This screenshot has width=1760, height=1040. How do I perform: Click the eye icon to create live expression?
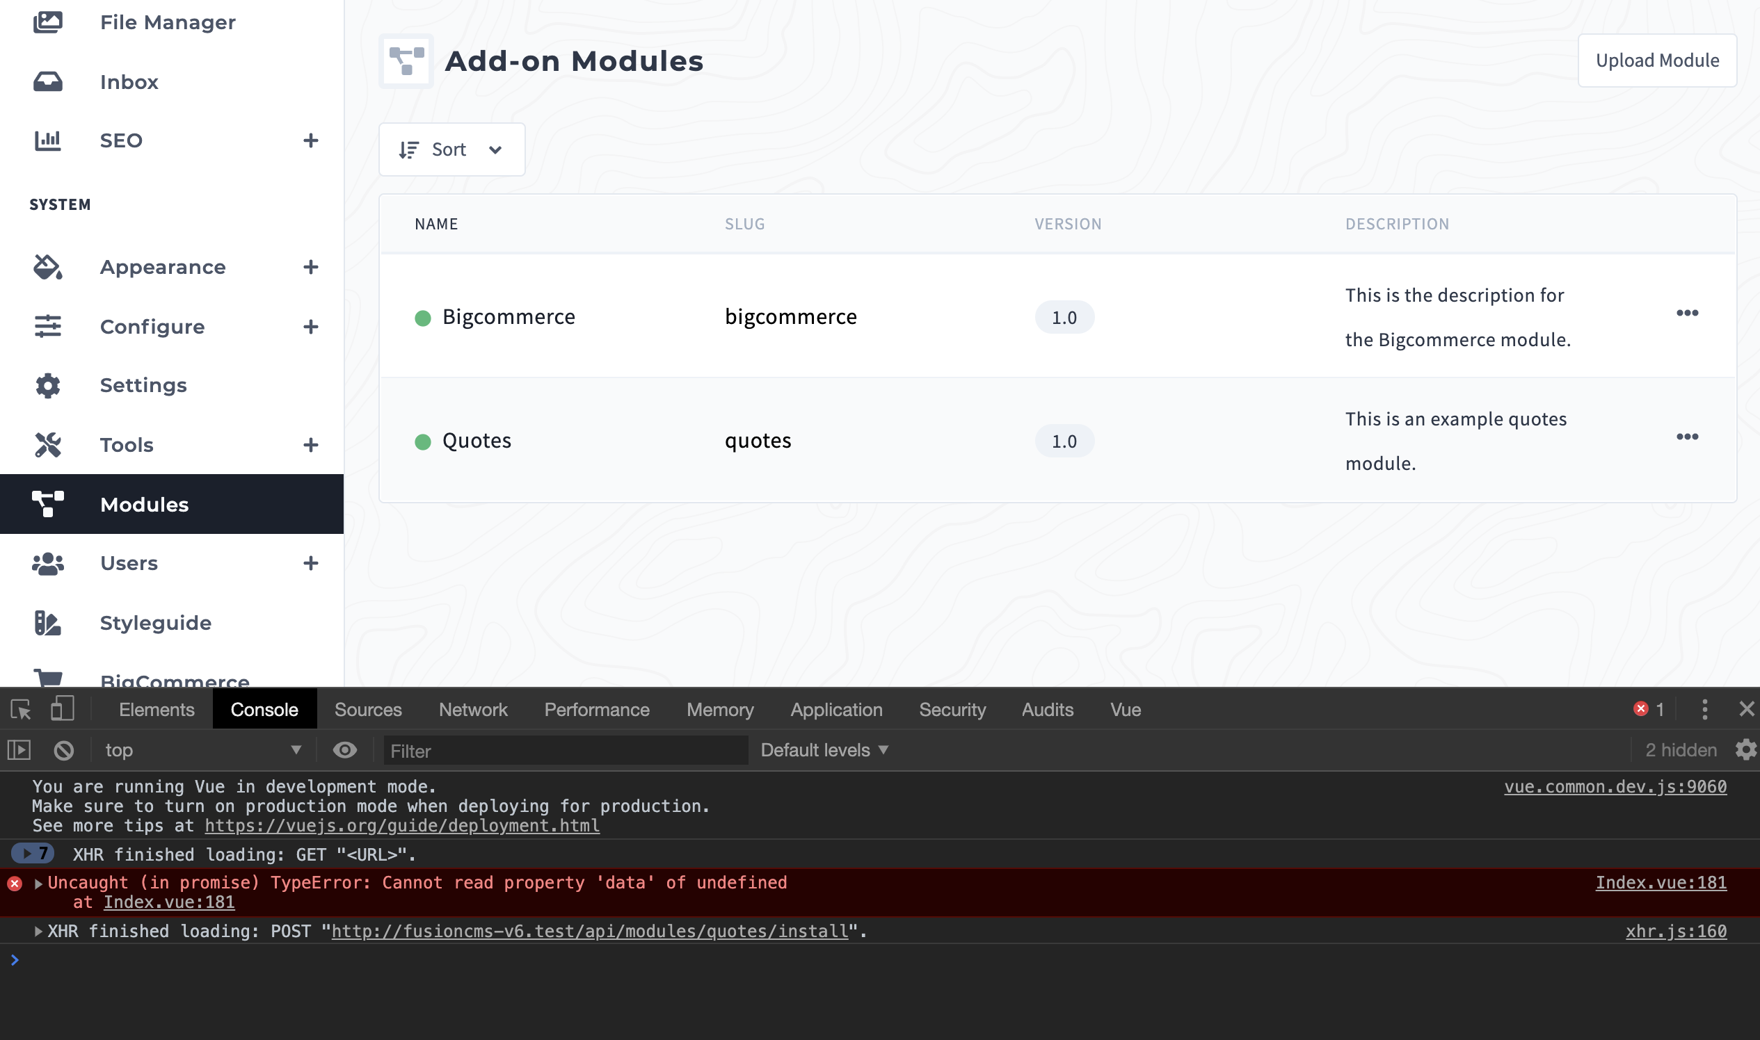click(345, 749)
